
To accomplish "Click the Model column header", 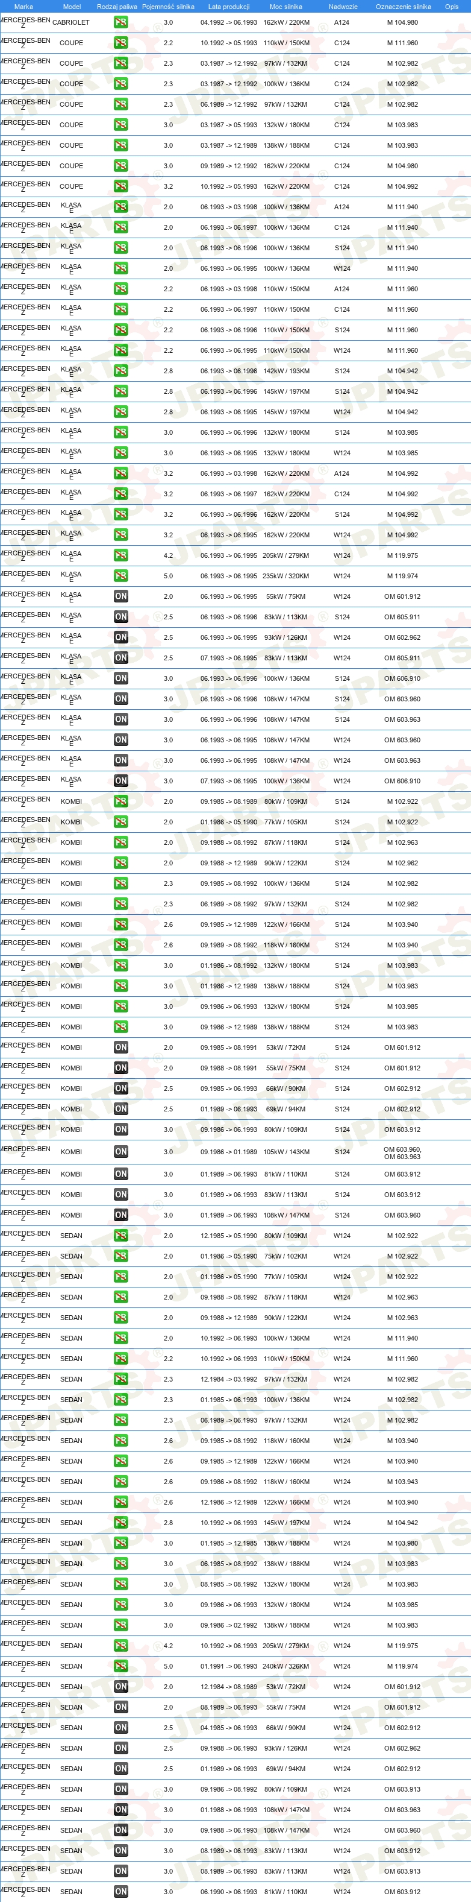I will [72, 7].
